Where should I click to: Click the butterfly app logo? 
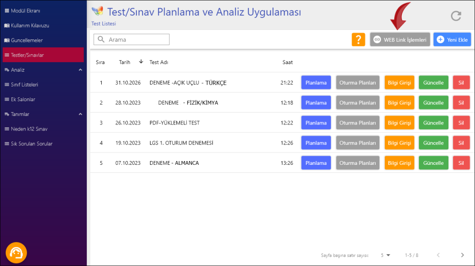pyautogui.click(x=97, y=11)
